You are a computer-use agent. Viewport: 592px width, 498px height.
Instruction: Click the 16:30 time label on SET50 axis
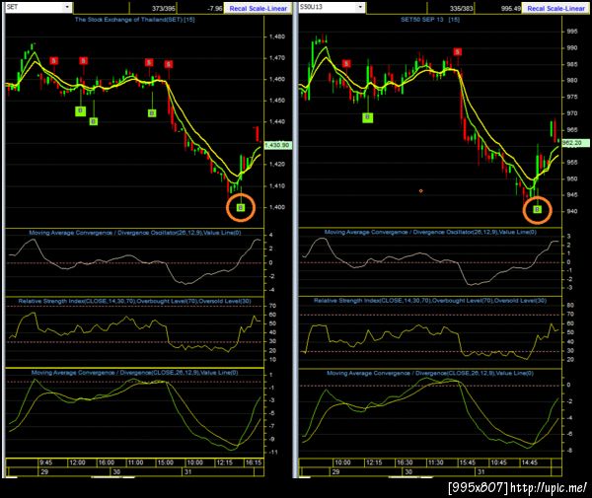(405, 462)
